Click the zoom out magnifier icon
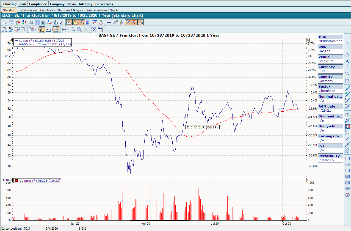Viewport: 351px width, 231px height. click(x=73, y=29)
